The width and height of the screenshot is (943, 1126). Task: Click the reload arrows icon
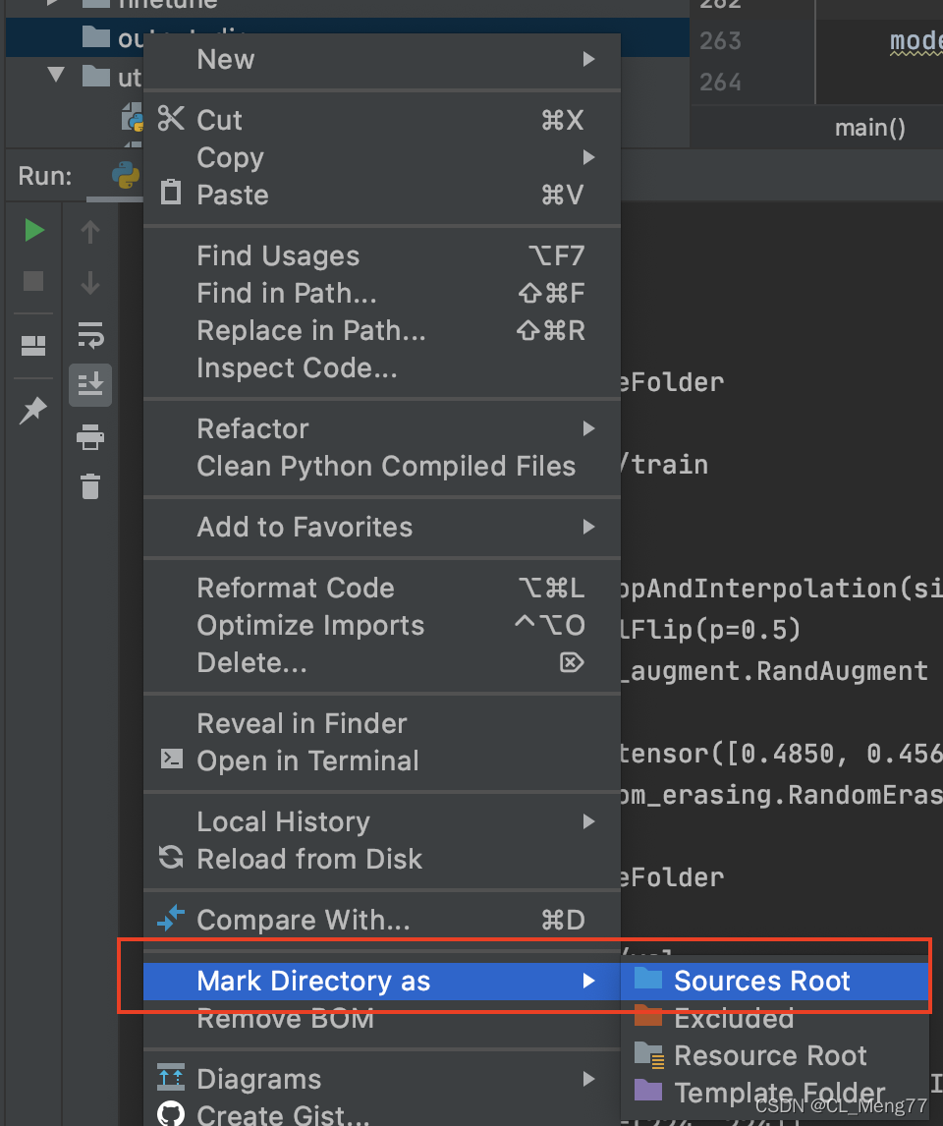tap(171, 857)
